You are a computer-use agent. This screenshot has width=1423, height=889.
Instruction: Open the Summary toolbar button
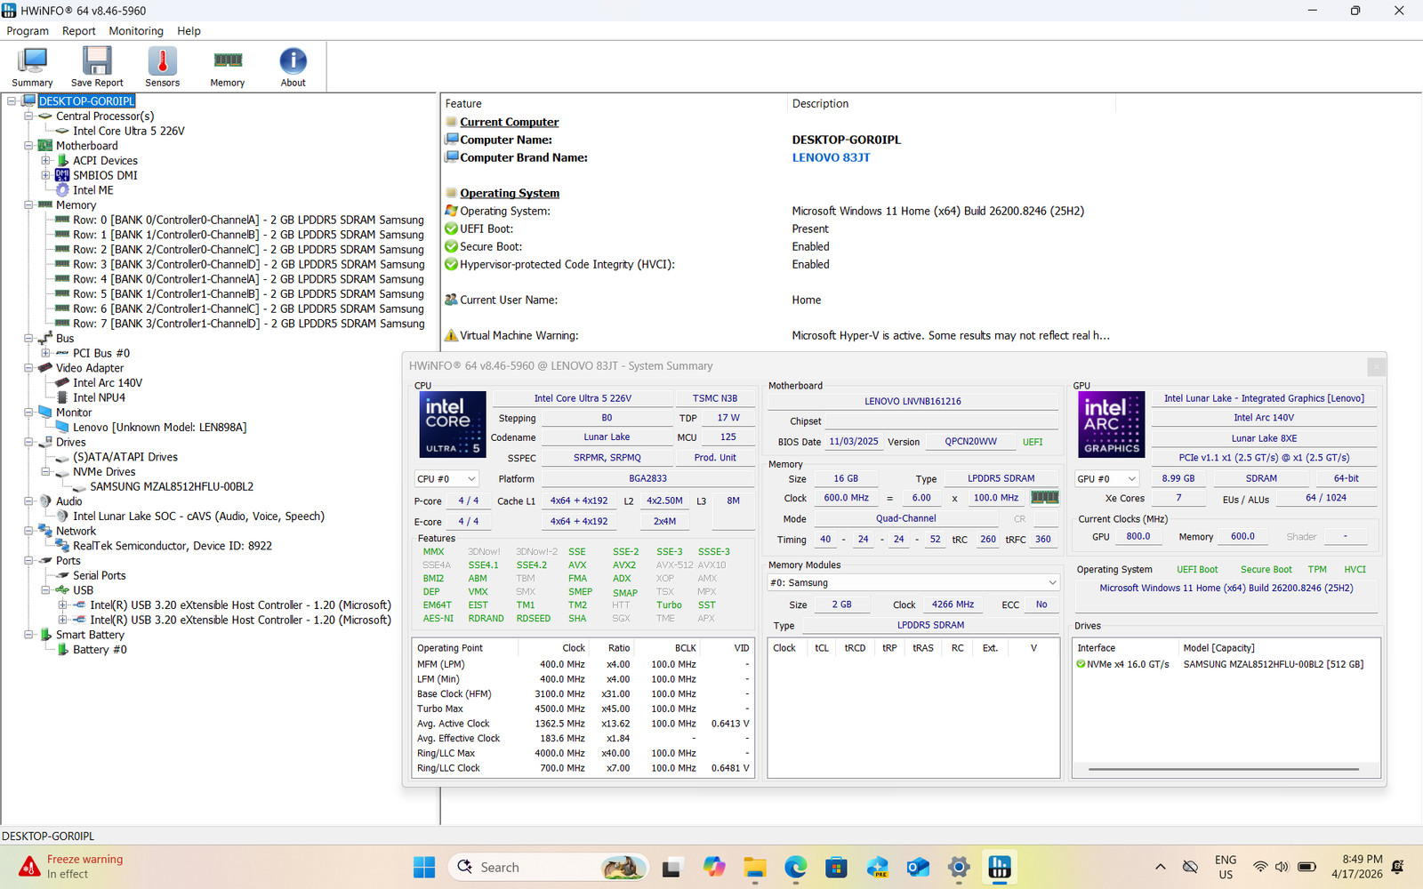click(x=32, y=68)
